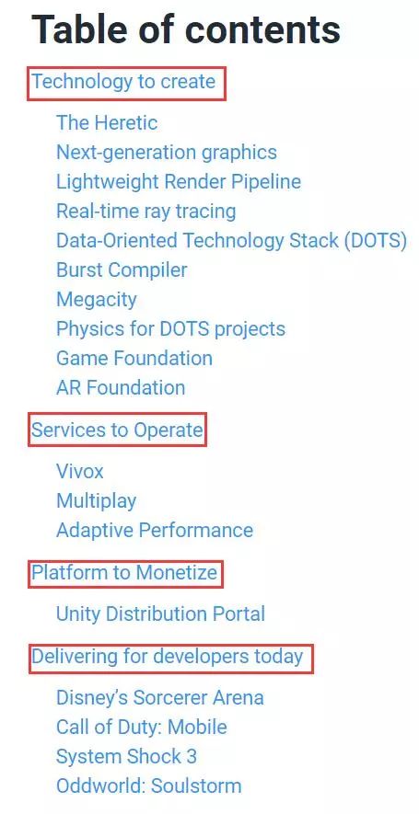Image resolution: width=419 pixels, height=814 pixels.
Task: Go to Platform to Monetize heading
Action: pyautogui.click(x=124, y=573)
